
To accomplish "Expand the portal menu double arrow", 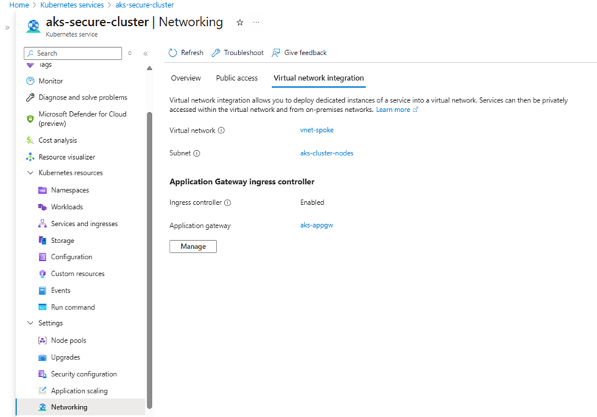I will click(x=7, y=27).
